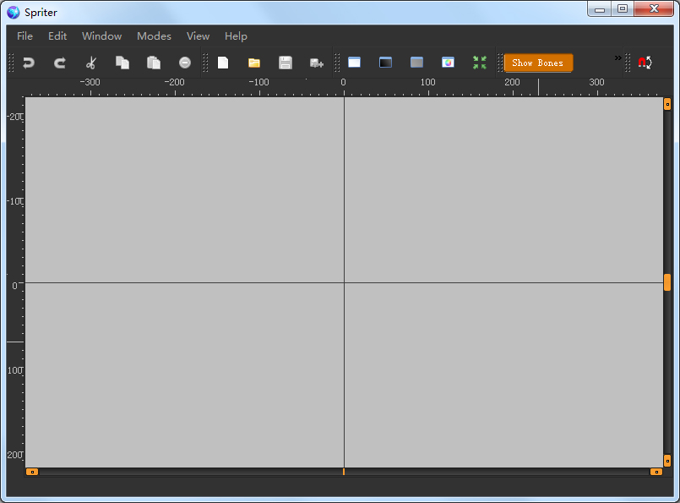
Task: Open a project with the folder icon
Action: pos(254,63)
